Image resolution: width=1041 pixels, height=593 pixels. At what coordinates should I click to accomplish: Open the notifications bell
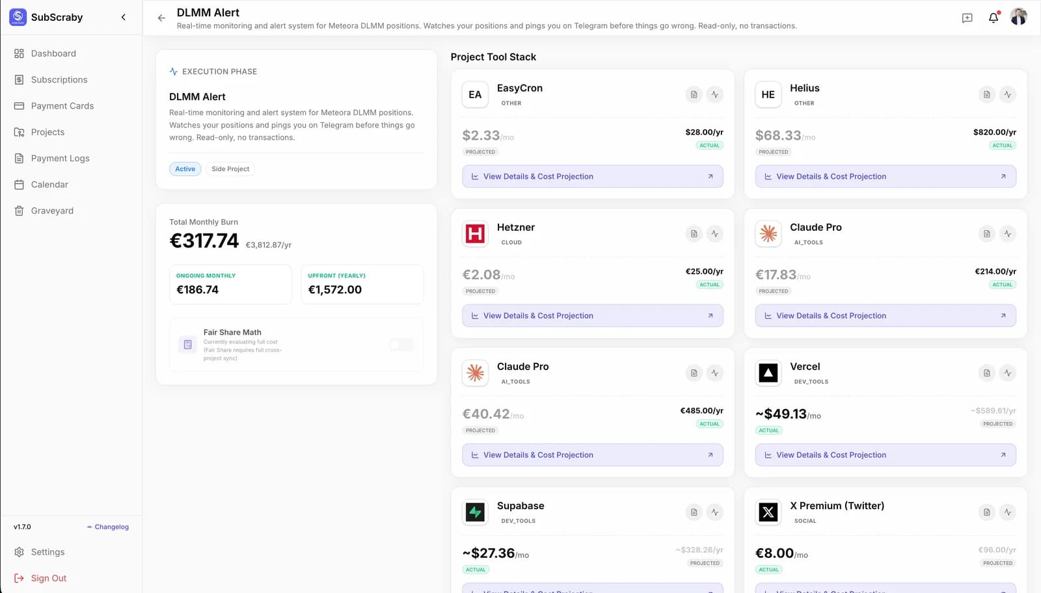point(994,18)
